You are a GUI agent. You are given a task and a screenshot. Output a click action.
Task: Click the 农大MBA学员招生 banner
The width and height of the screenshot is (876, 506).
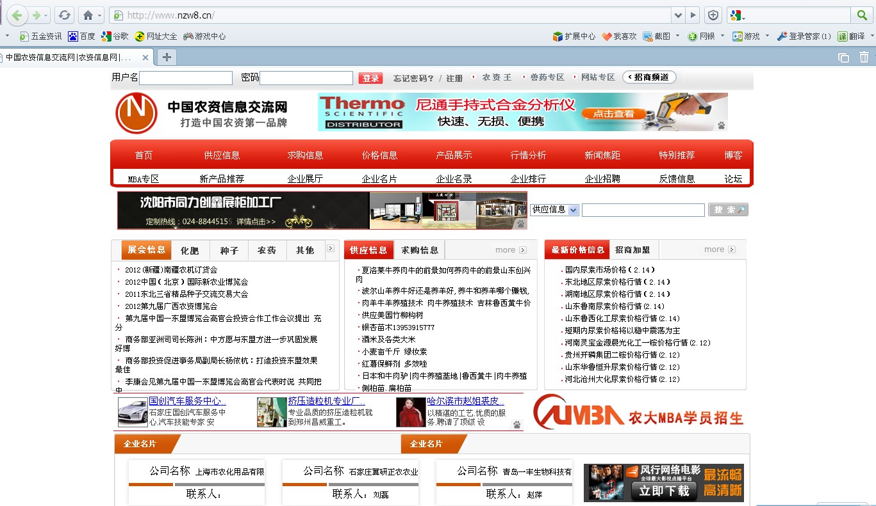(638, 411)
